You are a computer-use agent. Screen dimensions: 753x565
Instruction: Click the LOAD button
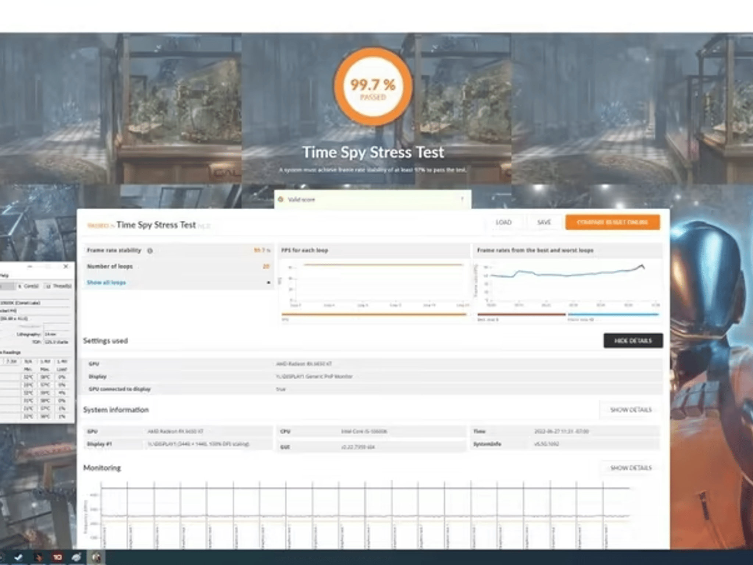(504, 222)
